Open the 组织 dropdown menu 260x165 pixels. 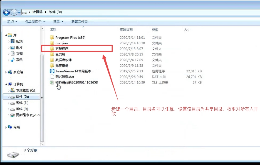[x=12, y=21]
